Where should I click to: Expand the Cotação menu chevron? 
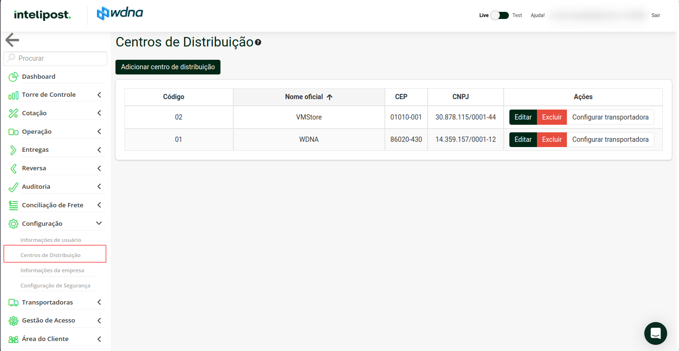click(x=99, y=113)
